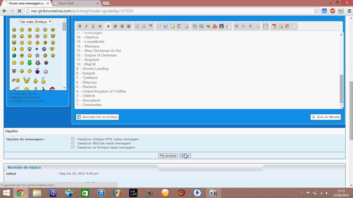353x198 pixels.
Task: Insert a horizontal rule
Action: click(x=151, y=26)
